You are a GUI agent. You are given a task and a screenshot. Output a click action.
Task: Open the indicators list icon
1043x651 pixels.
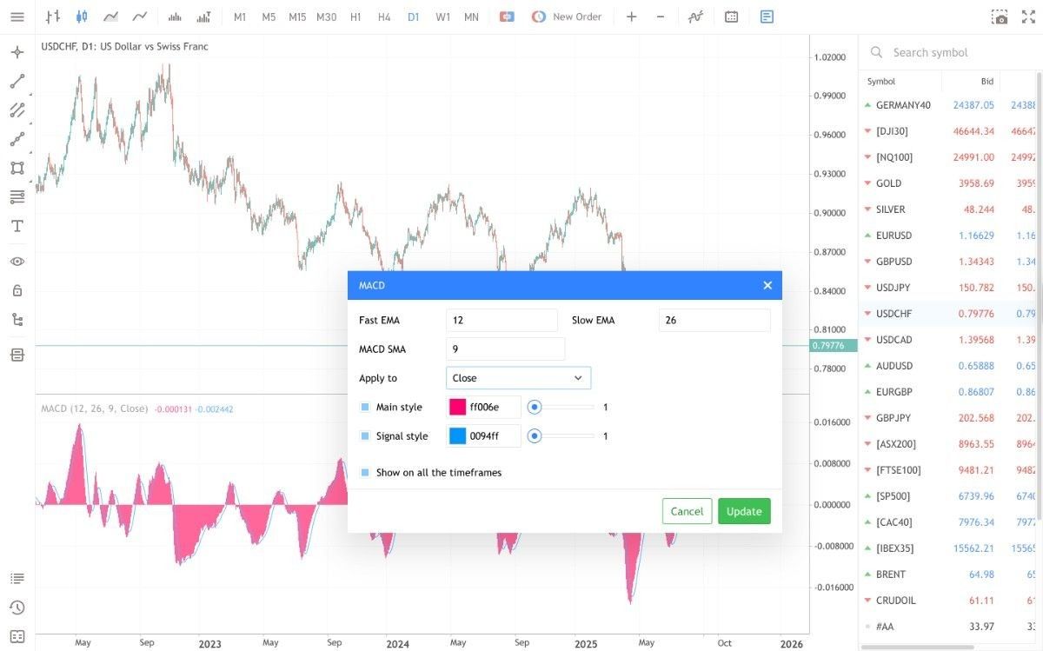click(x=694, y=17)
